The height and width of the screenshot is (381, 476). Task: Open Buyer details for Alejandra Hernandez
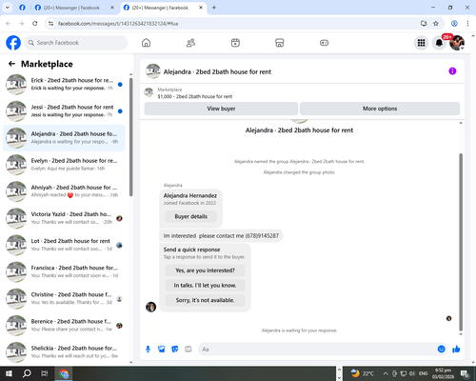click(x=191, y=216)
